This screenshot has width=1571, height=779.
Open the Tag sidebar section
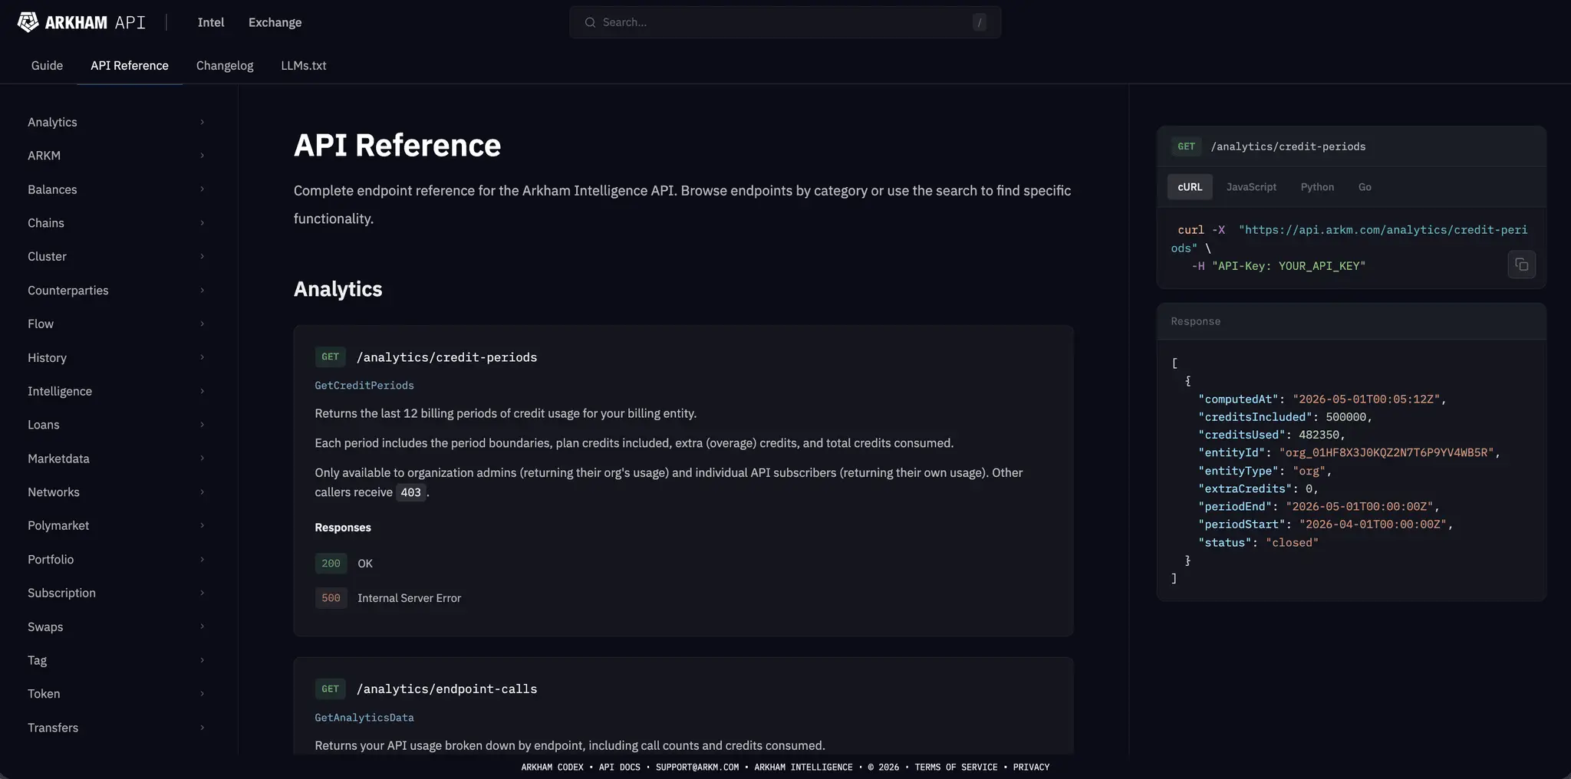click(116, 660)
